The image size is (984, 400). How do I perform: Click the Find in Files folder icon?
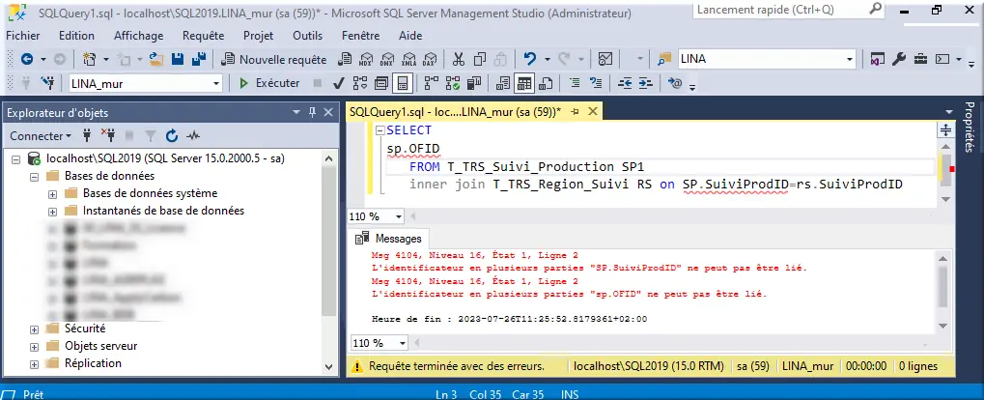pyautogui.click(x=664, y=59)
